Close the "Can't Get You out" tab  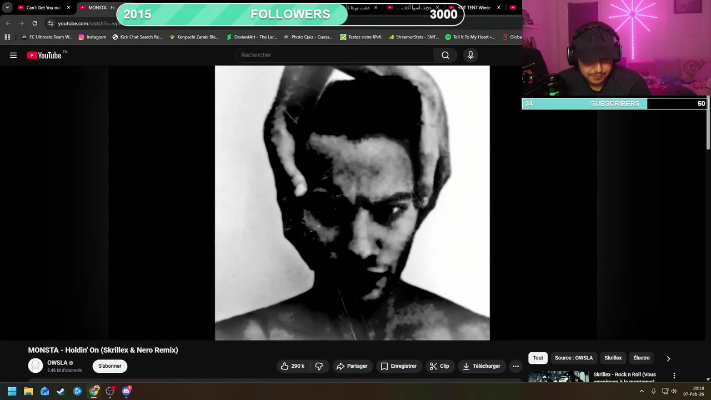68,8
